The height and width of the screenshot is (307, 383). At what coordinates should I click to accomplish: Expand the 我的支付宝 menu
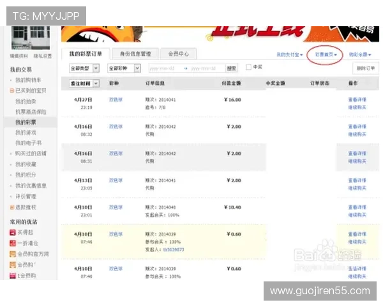[290, 54]
